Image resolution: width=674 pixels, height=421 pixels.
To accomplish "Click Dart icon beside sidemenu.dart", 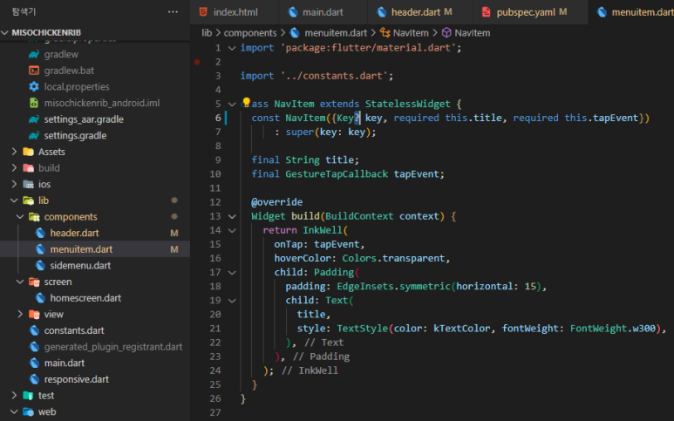I will click(40, 266).
